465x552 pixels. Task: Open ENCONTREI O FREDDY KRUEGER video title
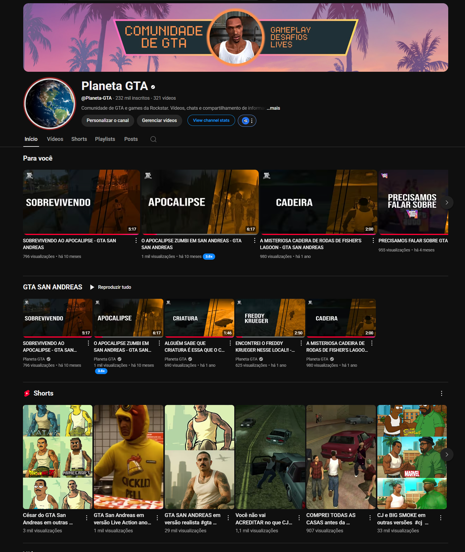265,346
